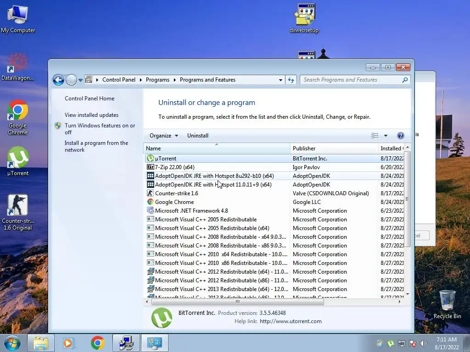Sort by the Name column header
The width and height of the screenshot is (470, 352).
pos(217,148)
